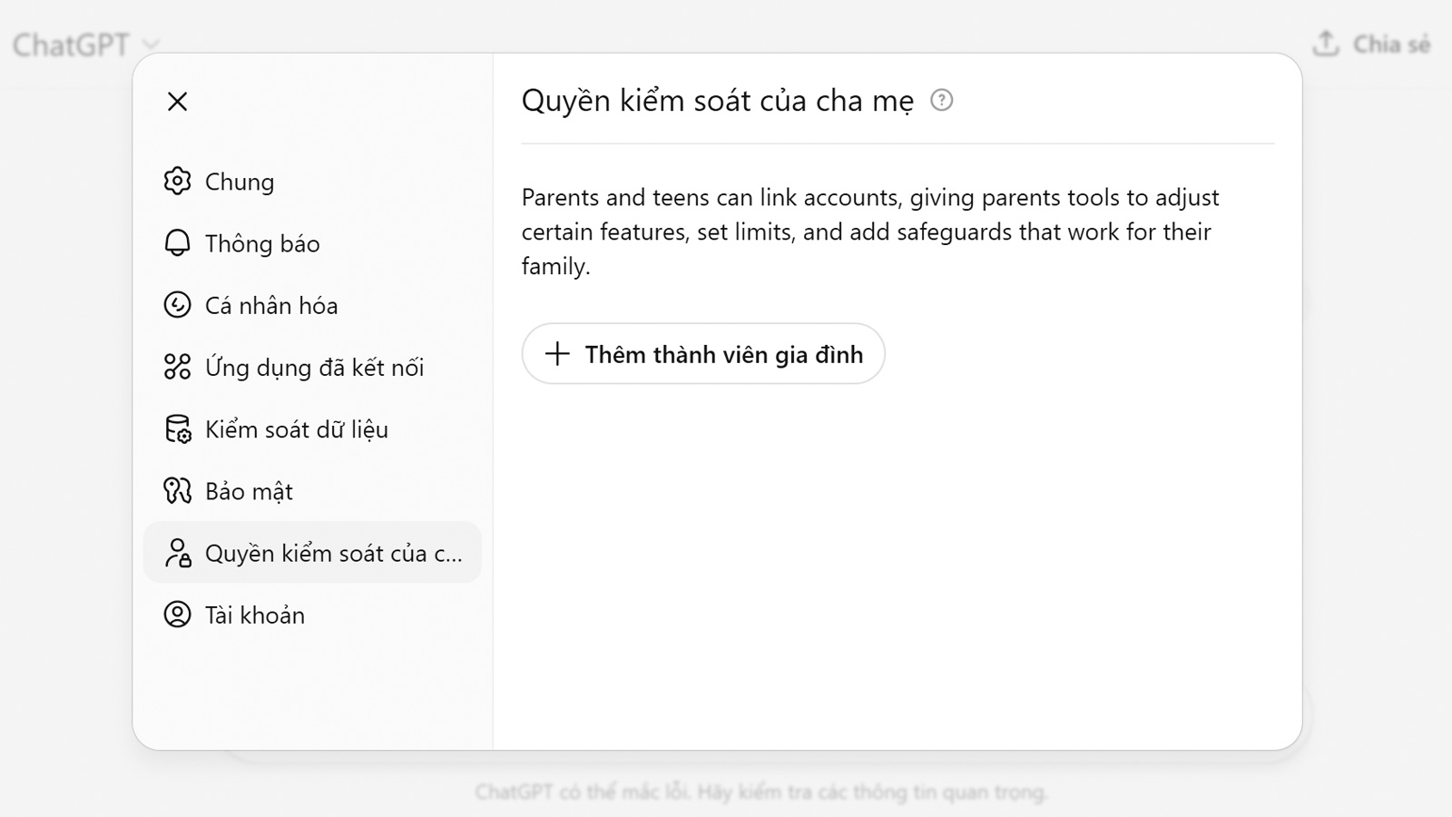Click the Tài khoản profile icon
The image size is (1452, 817).
[x=177, y=615]
